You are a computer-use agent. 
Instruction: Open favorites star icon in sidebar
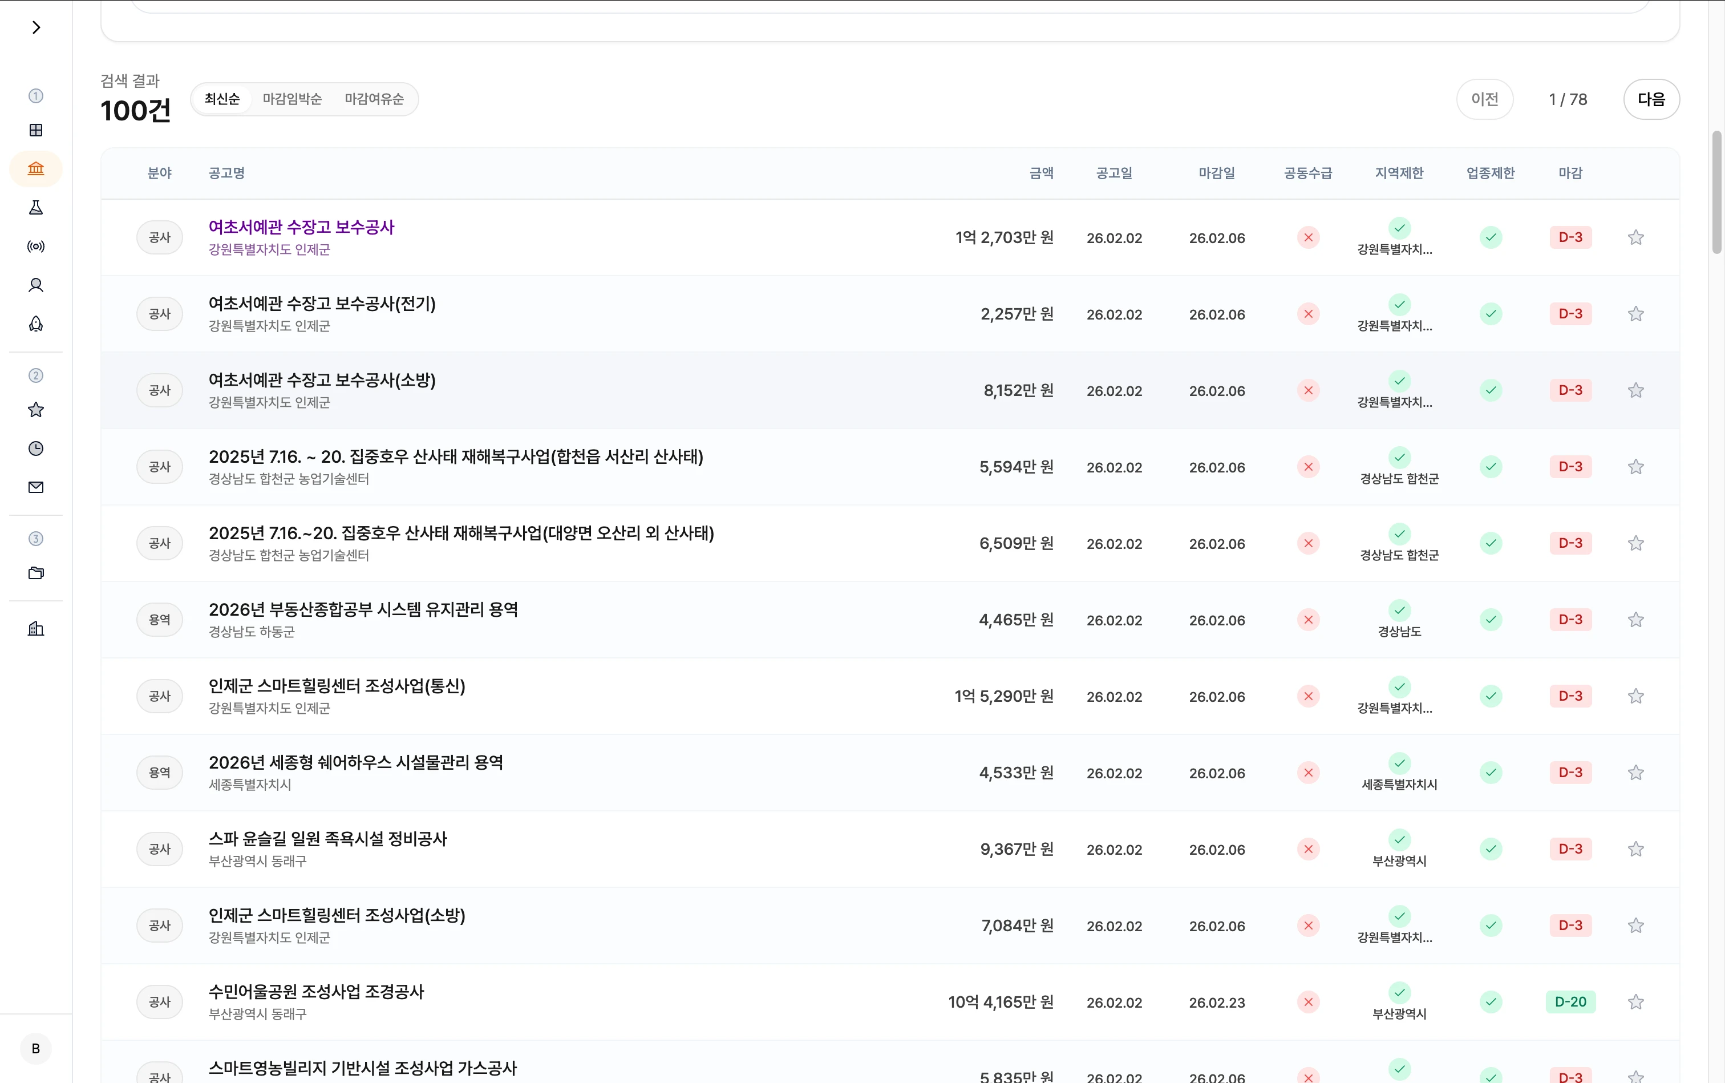click(36, 410)
